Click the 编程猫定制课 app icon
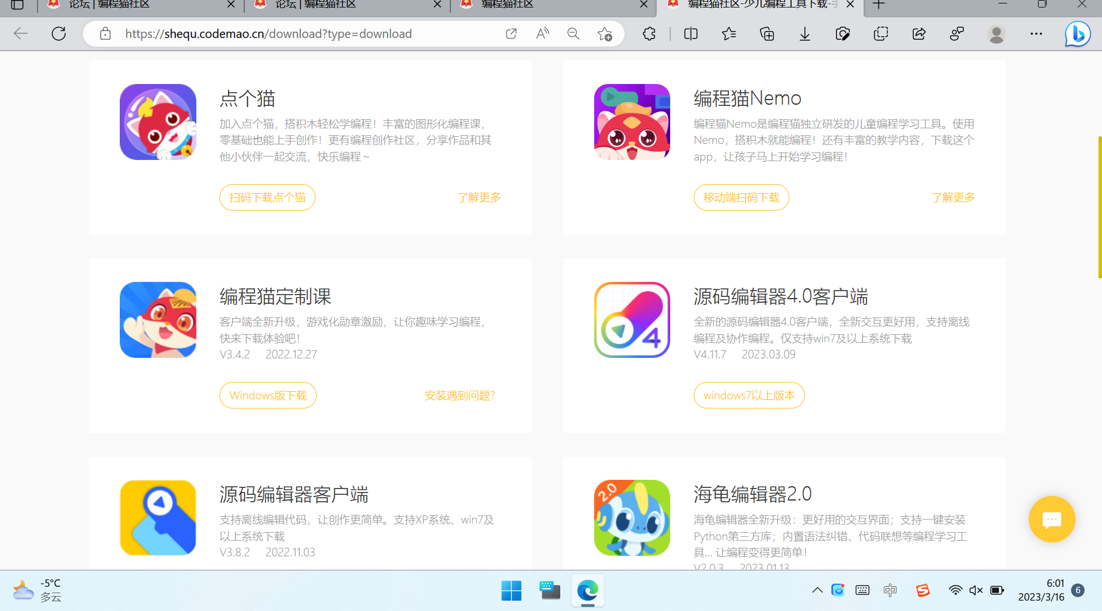Screen dimensions: 1102x611 click(x=158, y=320)
